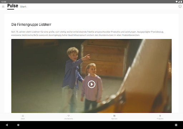Tap the Grundwerte diamond icon
This screenshot has height=129, width=183.
coord(69,116)
